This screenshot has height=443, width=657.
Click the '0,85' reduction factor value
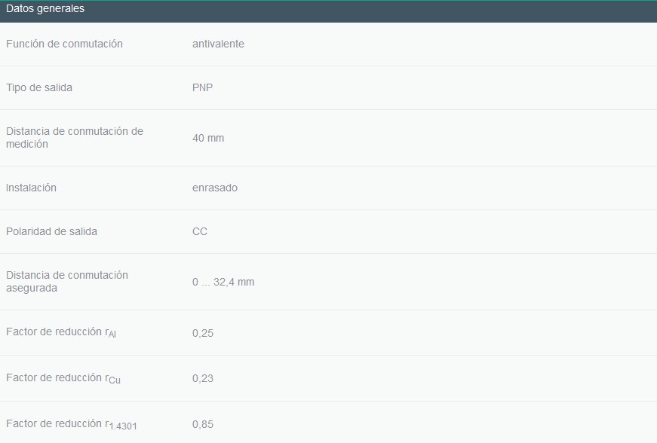coord(203,425)
